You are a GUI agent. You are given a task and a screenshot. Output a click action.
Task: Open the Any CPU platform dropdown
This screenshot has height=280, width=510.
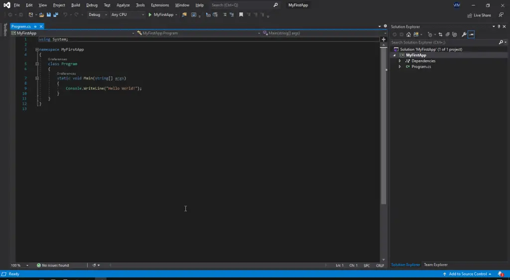pos(127,15)
